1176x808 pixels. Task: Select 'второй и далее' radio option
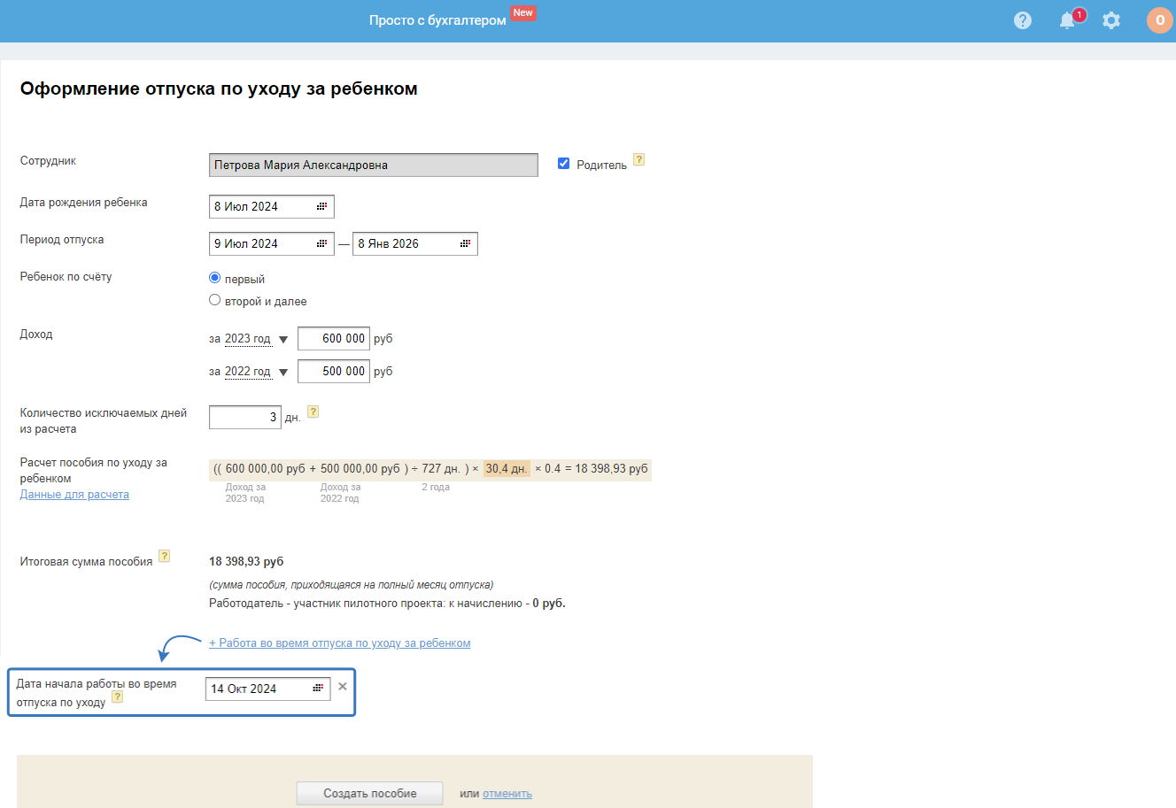(x=214, y=300)
